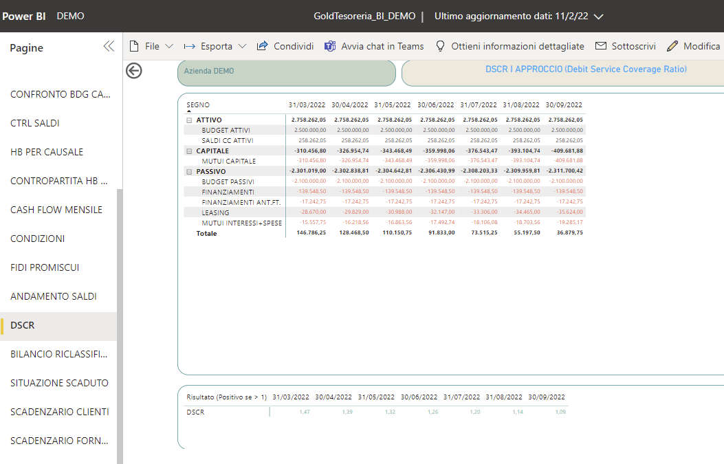Click the 30/09/2022 column header in main table
This screenshot has width=724, height=464.
coord(564,104)
